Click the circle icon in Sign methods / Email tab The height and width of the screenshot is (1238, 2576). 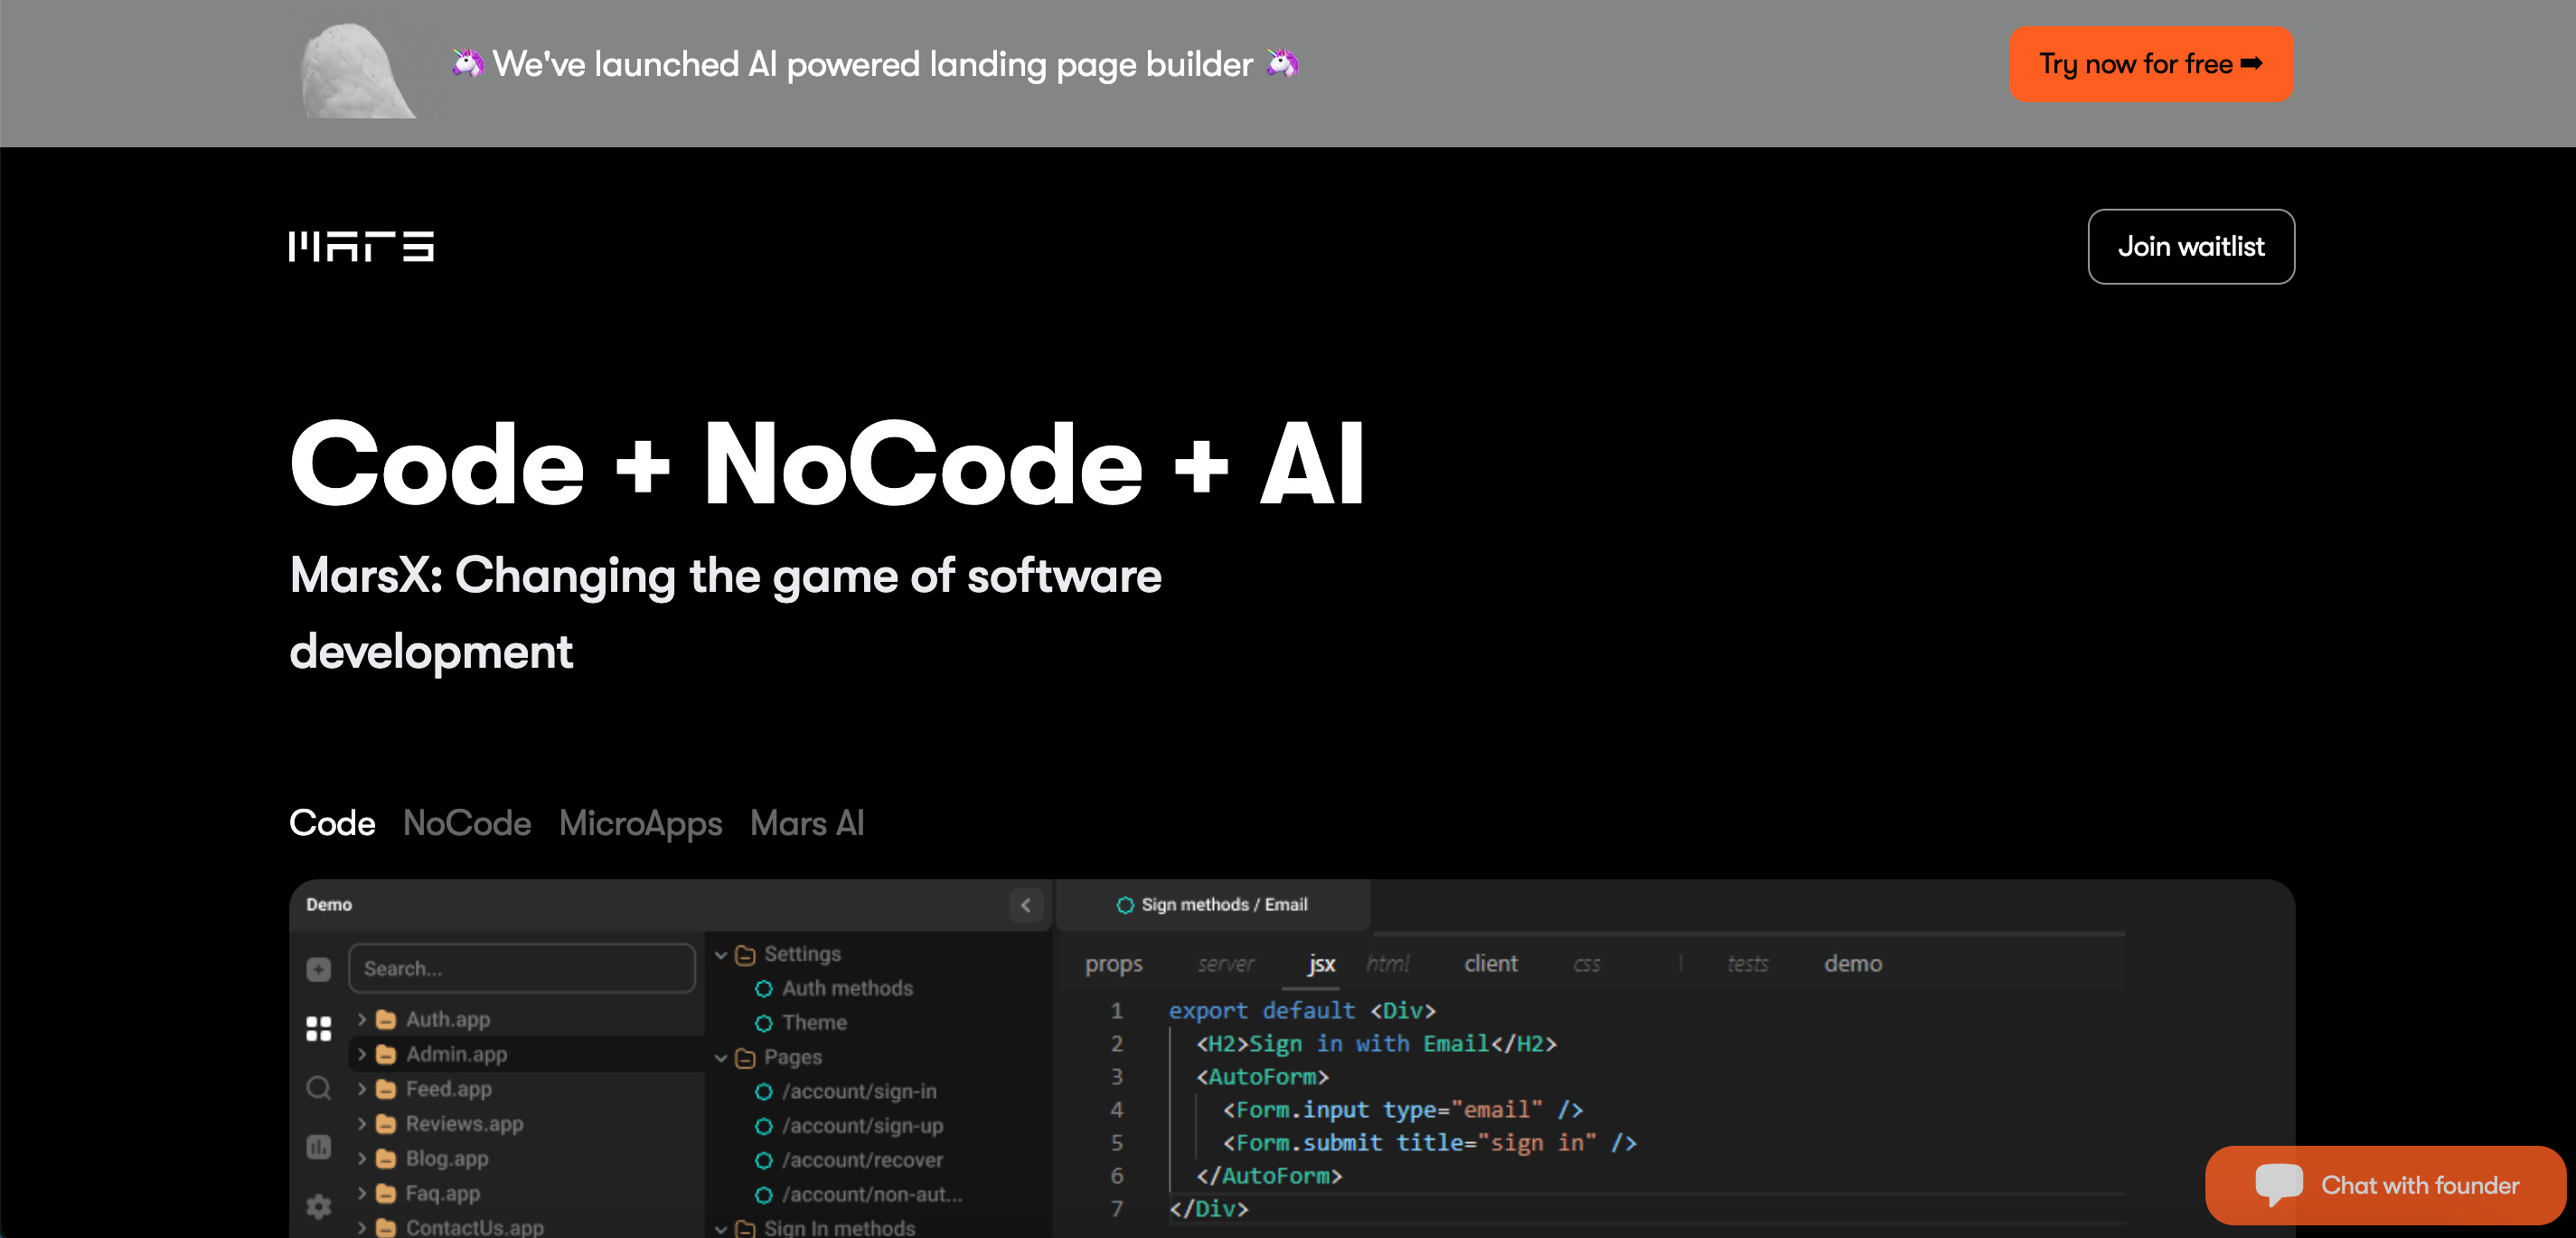pos(1125,905)
